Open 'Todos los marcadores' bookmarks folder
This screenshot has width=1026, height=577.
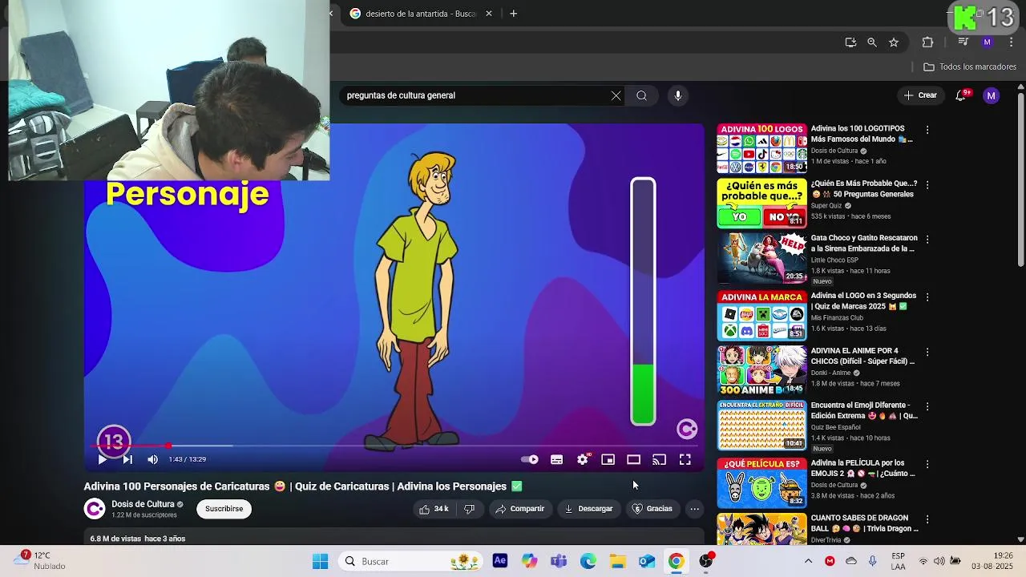(x=970, y=67)
